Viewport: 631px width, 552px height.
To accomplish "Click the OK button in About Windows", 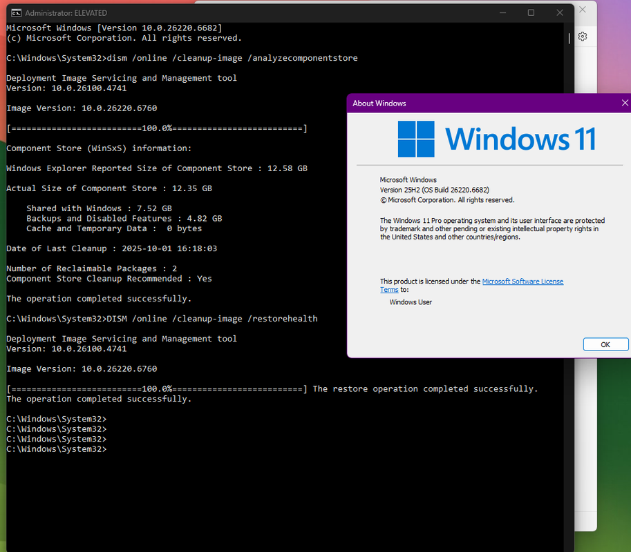I will pyautogui.click(x=605, y=344).
